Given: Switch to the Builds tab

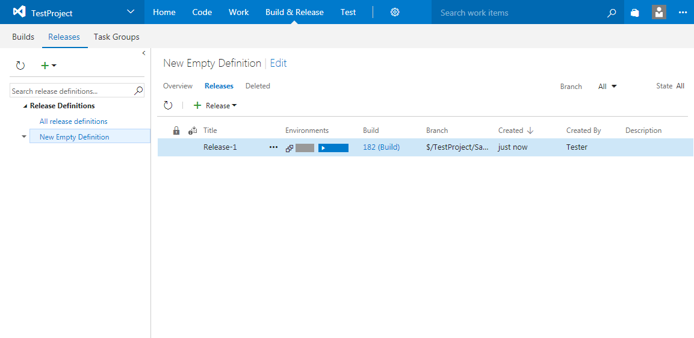Looking at the screenshot, I should tap(23, 37).
